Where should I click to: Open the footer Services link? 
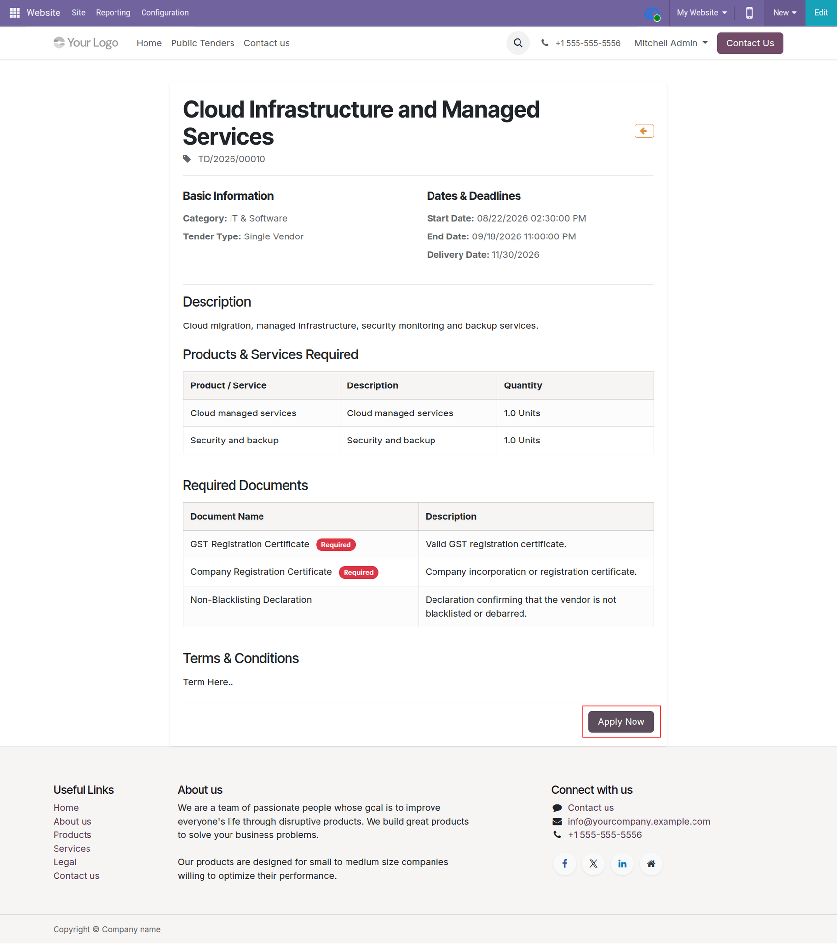(x=72, y=848)
